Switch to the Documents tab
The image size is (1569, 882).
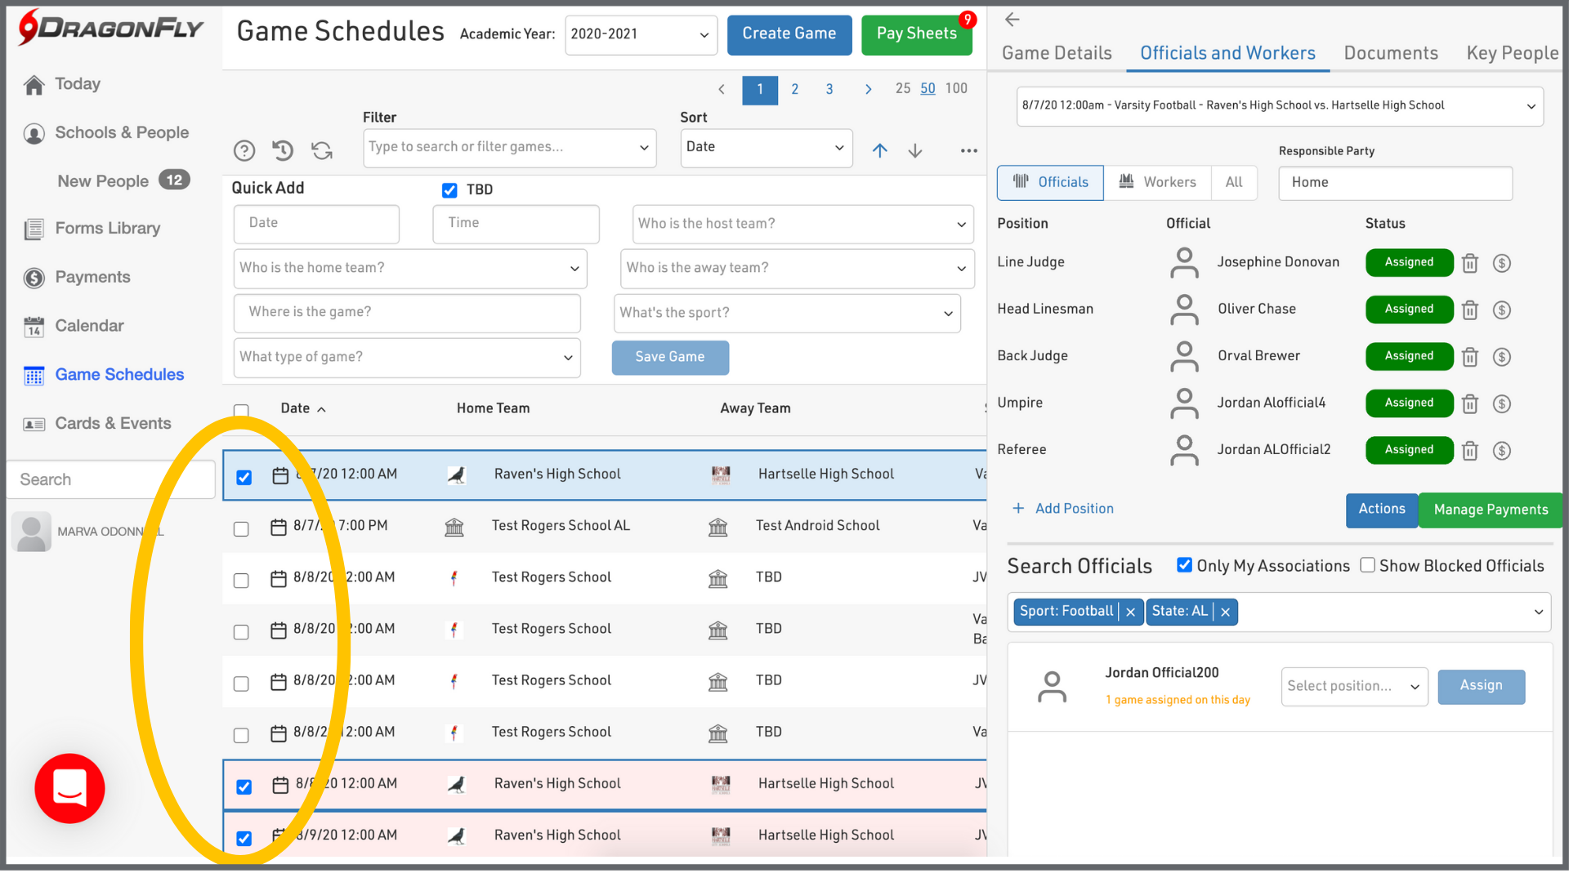[x=1391, y=53]
